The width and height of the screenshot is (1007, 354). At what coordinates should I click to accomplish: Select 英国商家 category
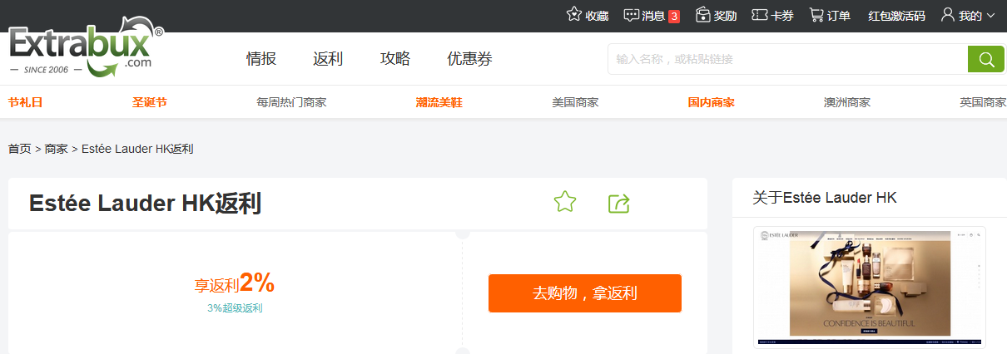983,103
